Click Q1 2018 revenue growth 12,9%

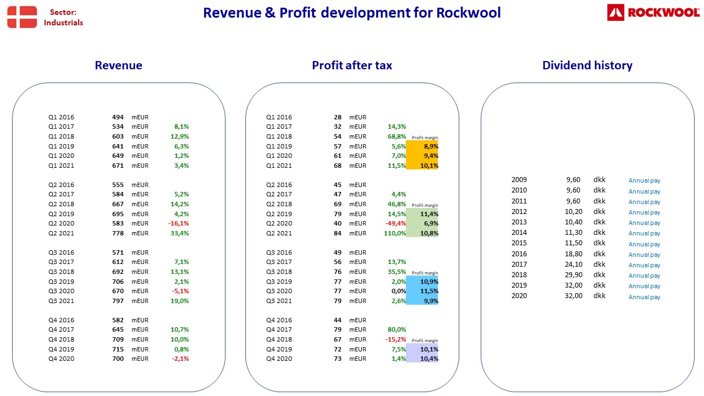180,136
